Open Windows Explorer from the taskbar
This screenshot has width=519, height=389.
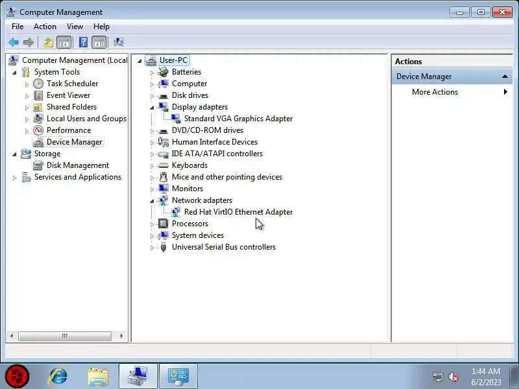[98, 376]
